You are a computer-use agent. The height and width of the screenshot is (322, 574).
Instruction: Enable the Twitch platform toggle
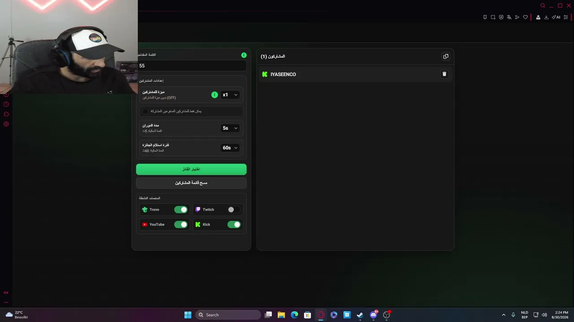tap(234, 210)
